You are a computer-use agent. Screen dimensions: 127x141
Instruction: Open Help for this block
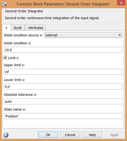[92, 135]
